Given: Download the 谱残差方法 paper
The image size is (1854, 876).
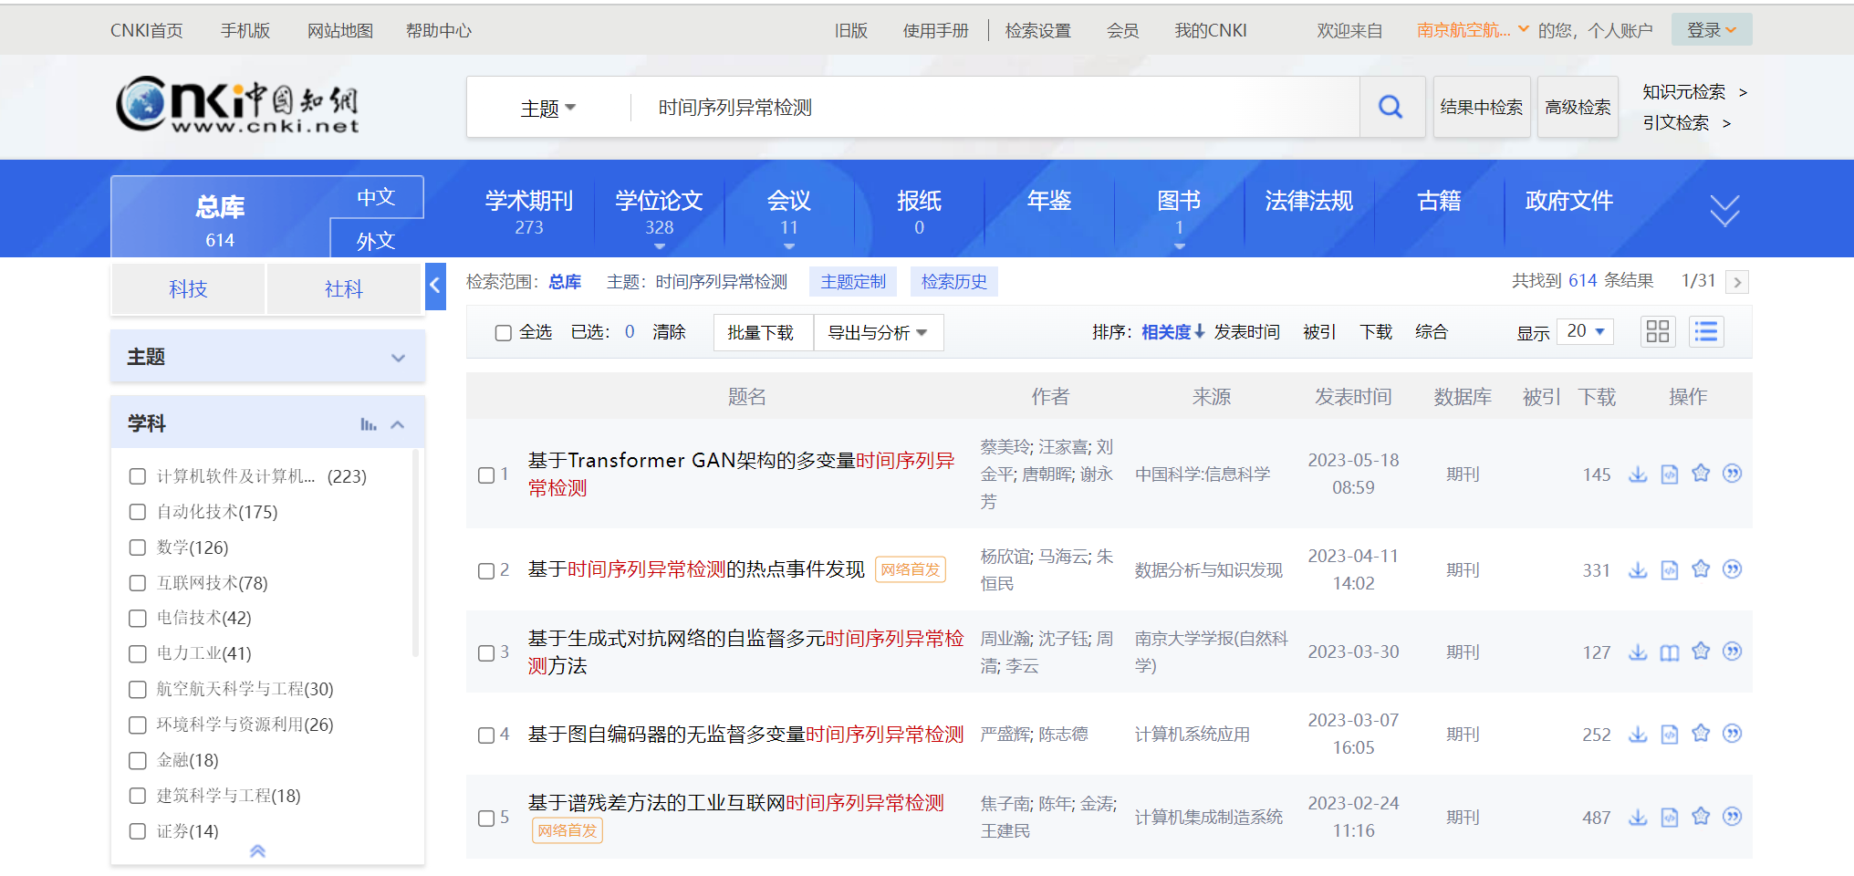Looking at the screenshot, I should [1638, 817].
